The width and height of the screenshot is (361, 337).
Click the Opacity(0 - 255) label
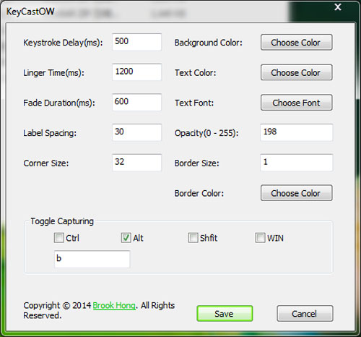tap(206, 133)
